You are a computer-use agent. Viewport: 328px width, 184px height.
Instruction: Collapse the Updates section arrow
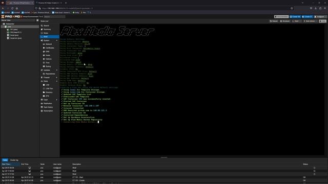57,70
